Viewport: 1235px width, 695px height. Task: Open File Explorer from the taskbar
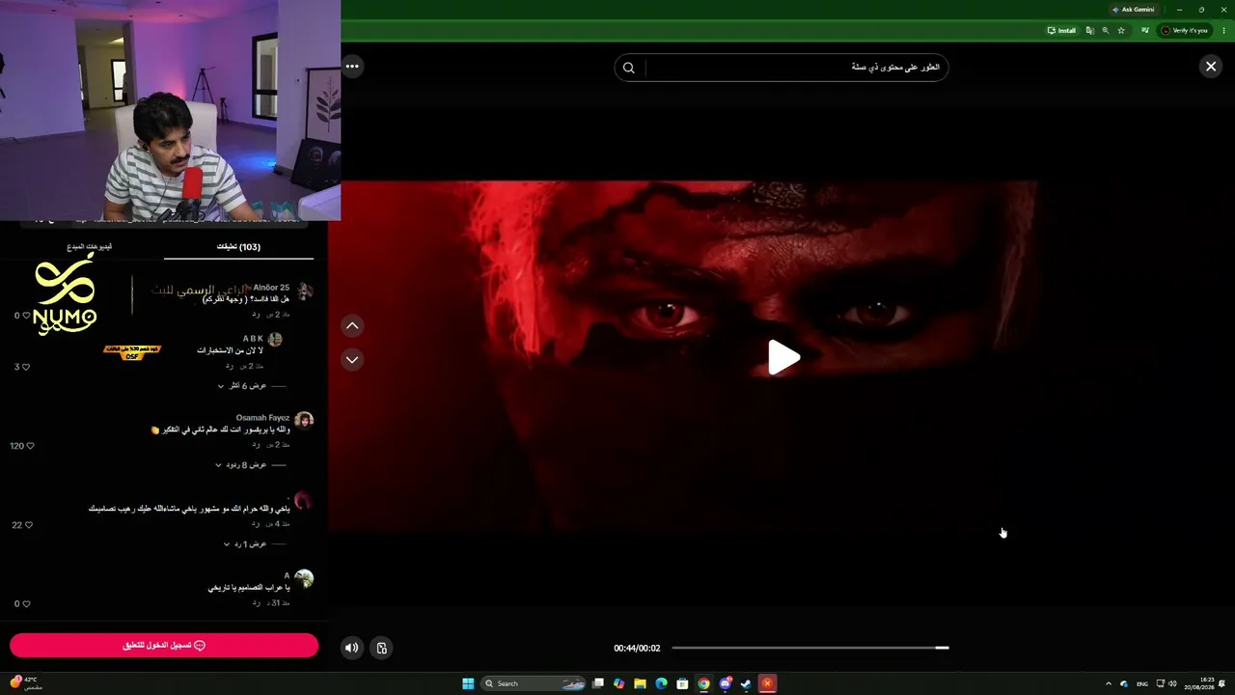(x=640, y=683)
